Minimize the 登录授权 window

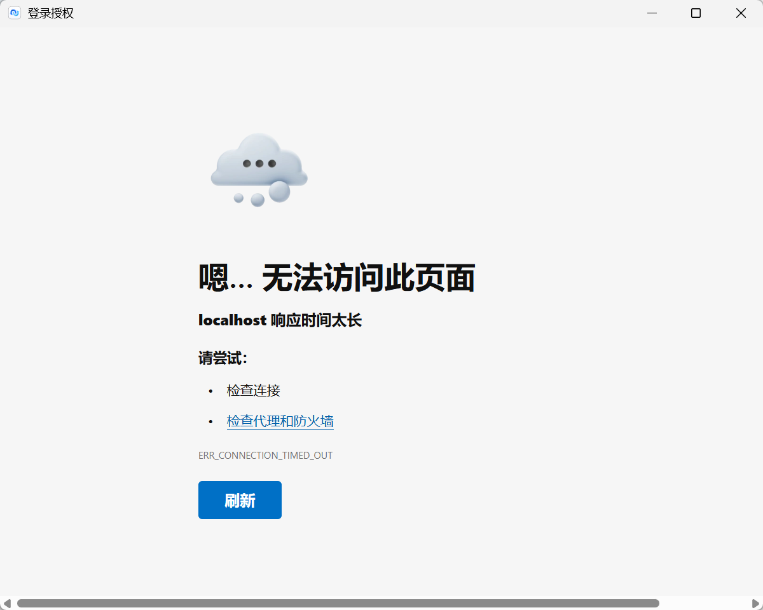[x=652, y=13]
